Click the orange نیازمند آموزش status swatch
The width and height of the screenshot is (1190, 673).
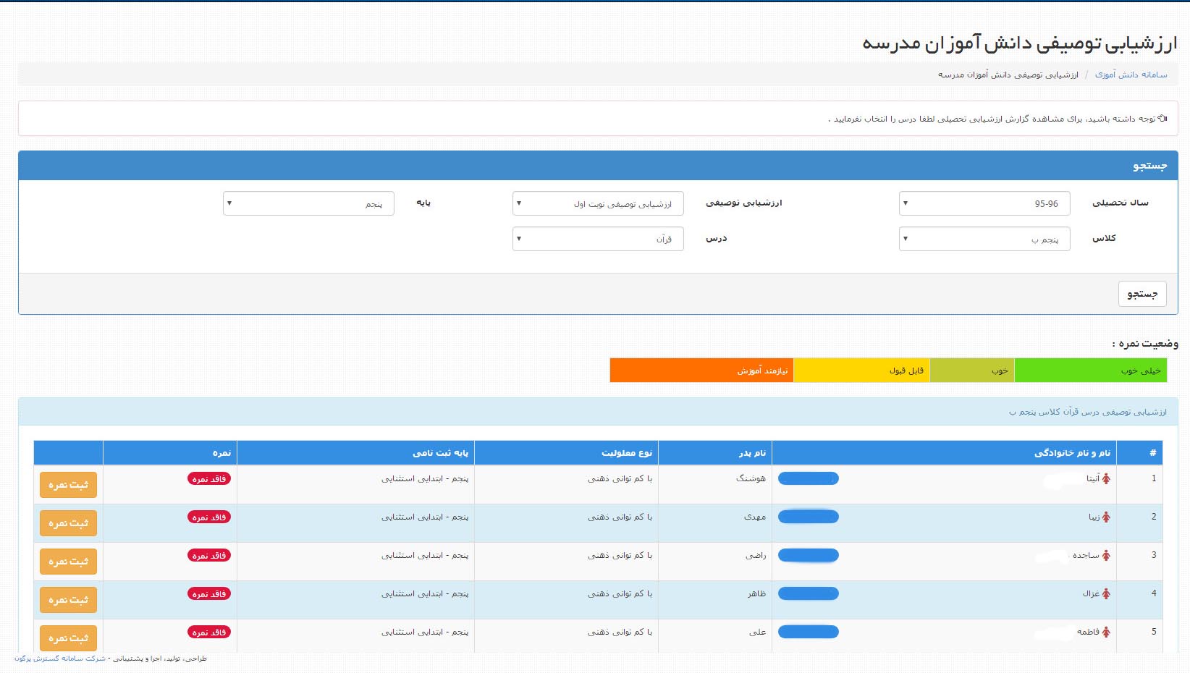[x=702, y=371]
